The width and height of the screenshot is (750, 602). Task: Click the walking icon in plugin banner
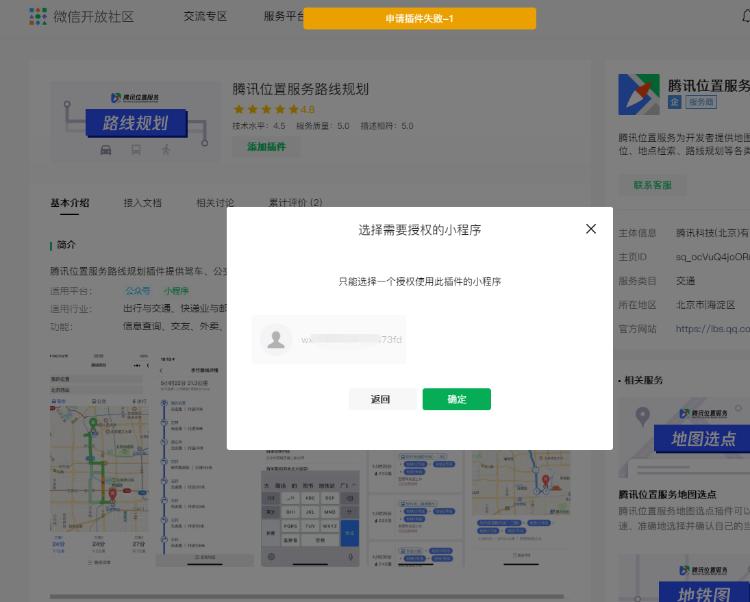[x=166, y=150]
